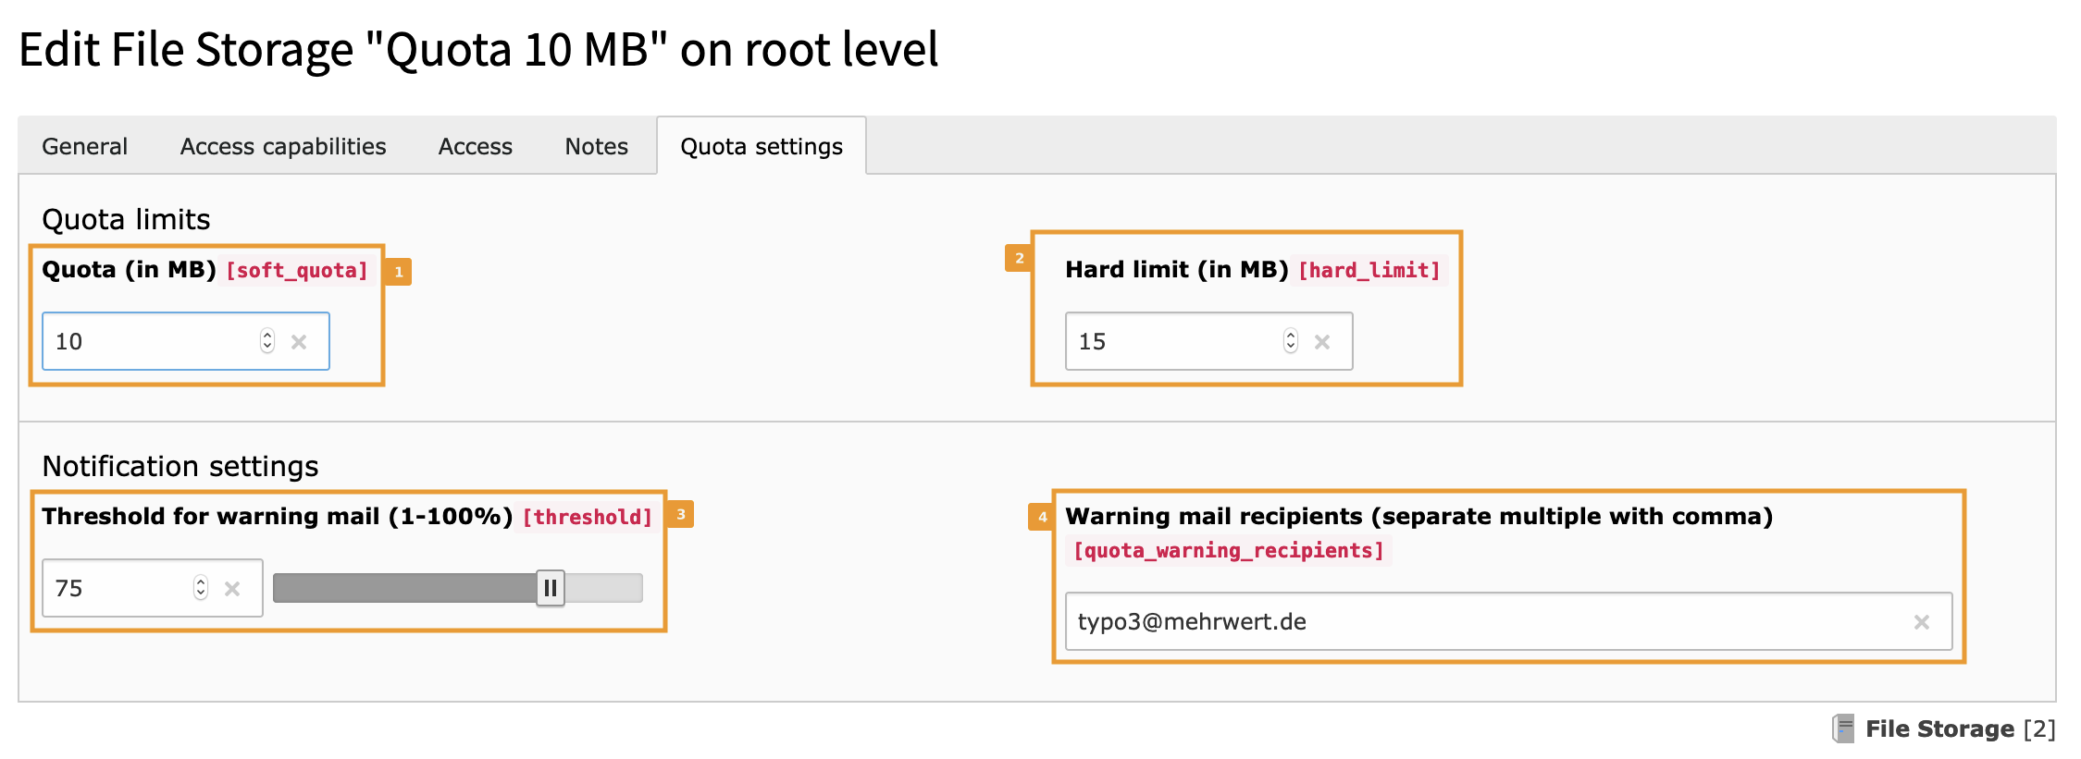Open the Access capabilities tab
This screenshot has height=759, width=2081.
(283, 146)
